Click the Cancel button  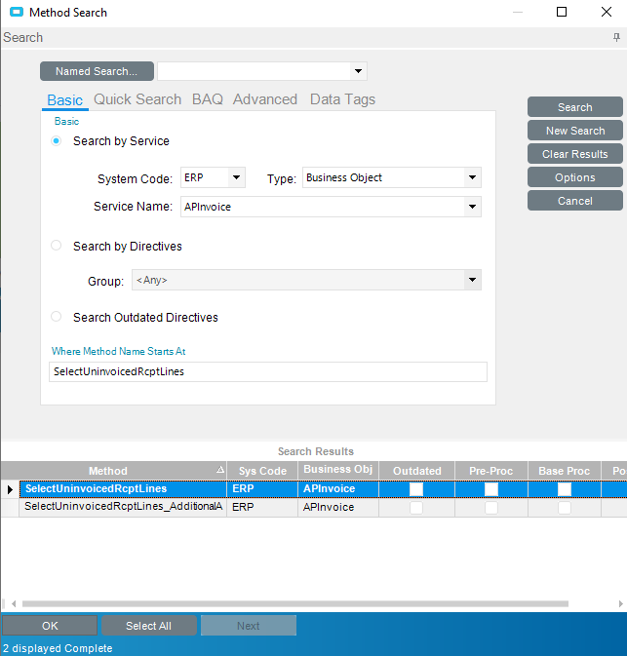point(574,201)
